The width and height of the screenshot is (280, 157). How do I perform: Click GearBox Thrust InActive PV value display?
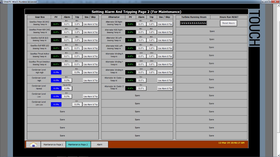coord(56,64)
